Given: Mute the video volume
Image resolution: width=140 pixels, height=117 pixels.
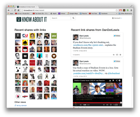Looking at the screenshot, I should point(81,105).
